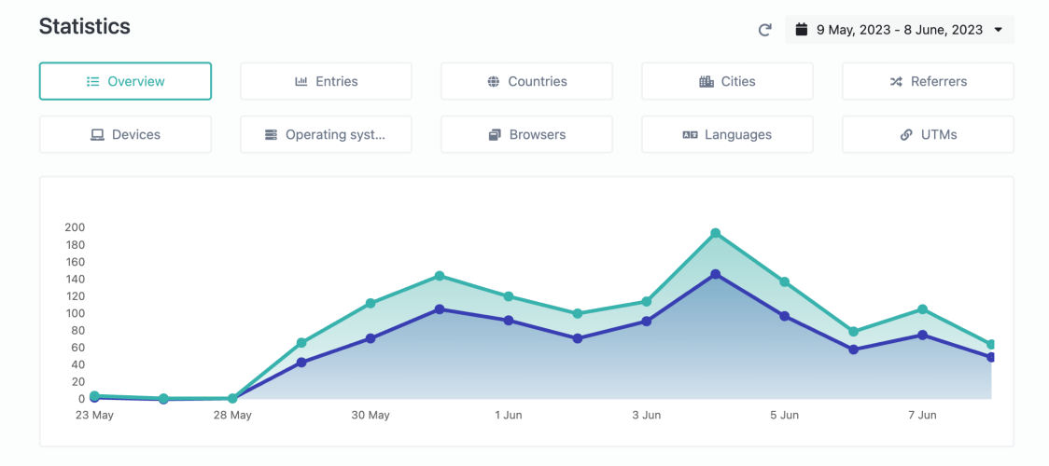1049x466 pixels.
Task: Open the Languages statistics button
Action: [x=727, y=135]
